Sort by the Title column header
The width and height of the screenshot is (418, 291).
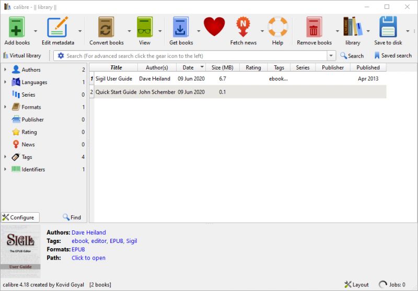pyautogui.click(x=116, y=67)
